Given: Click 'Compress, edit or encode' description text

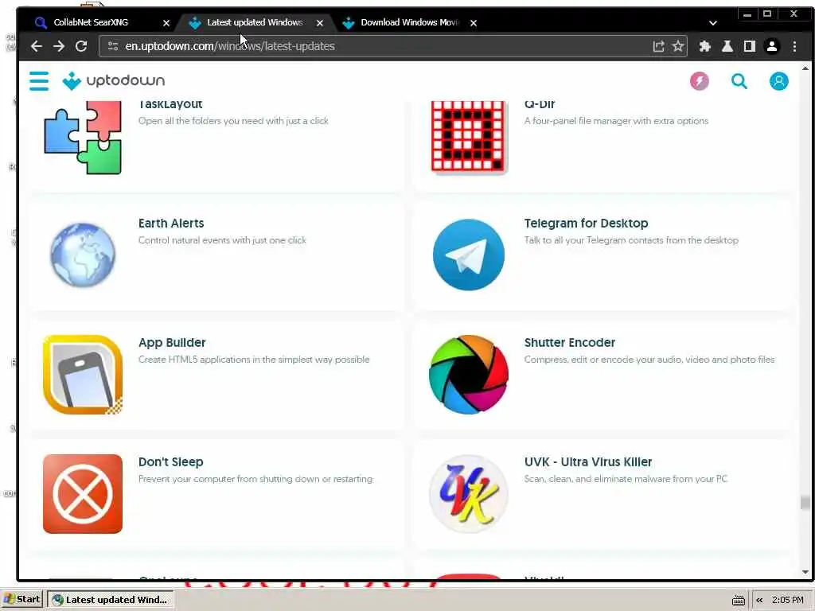Looking at the screenshot, I should point(649,360).
